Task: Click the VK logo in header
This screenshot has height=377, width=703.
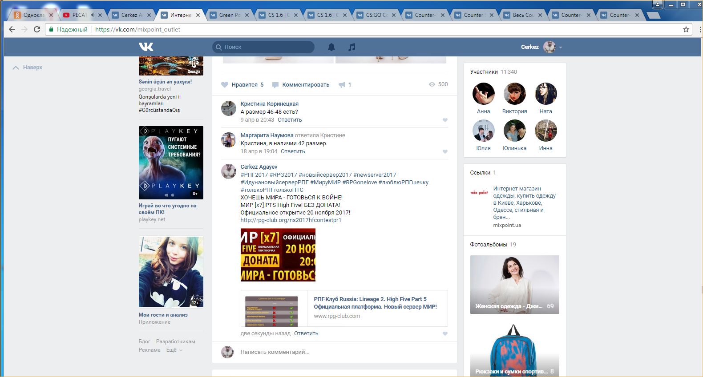Action: [x=146, y=47]
